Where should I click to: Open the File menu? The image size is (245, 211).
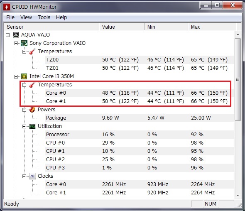(x=10, y=17)
